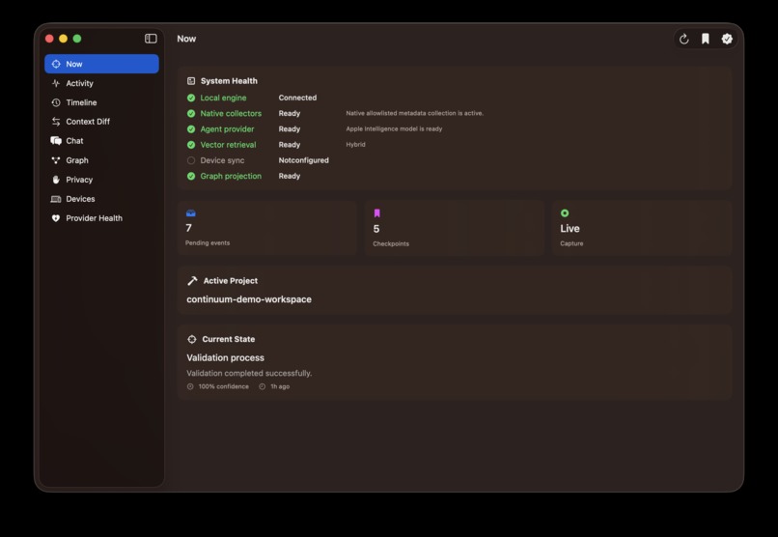Click the checkmark seal icon in toolbar
Viewport: 778px width, 537px height.
(x=727, y=39)
